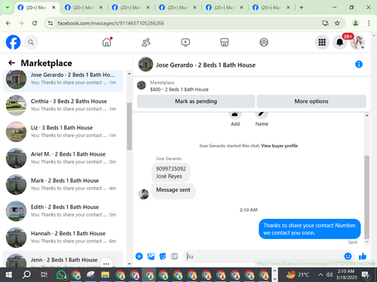Open the Friends icon in top navigation
The image size is (377, 282).
click(146, 42)
